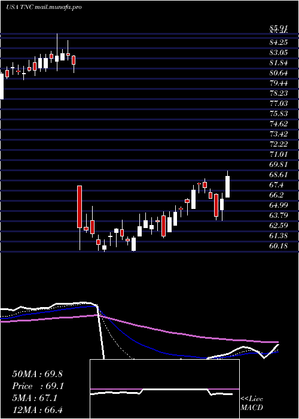Click the 62.59 price axis label
299x419 pixels.
click(x=279, y=225)
